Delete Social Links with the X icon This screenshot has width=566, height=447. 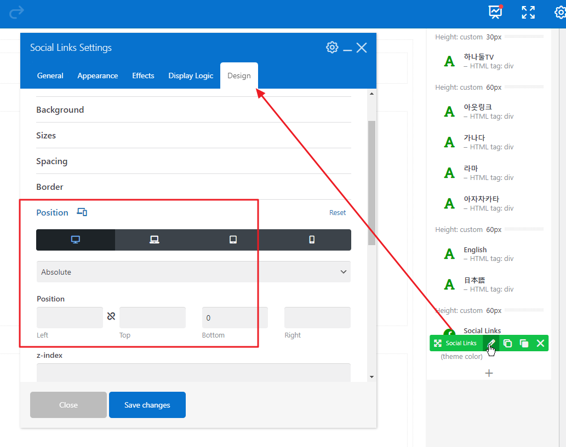point(540,343)
